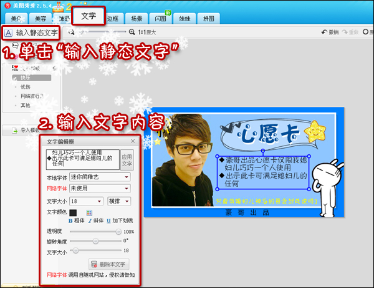Click the black 文字颜色 swatch
The height and width of the screenshot is (288, 374).
pos(73,212)
